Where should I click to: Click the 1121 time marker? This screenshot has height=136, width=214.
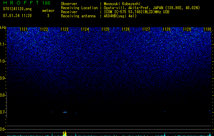pos(23,29)
